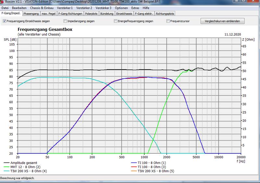Enable the Frequenzcursor checkbox
The height and width of the screenshot is (183, 260).
pos(168,21)
